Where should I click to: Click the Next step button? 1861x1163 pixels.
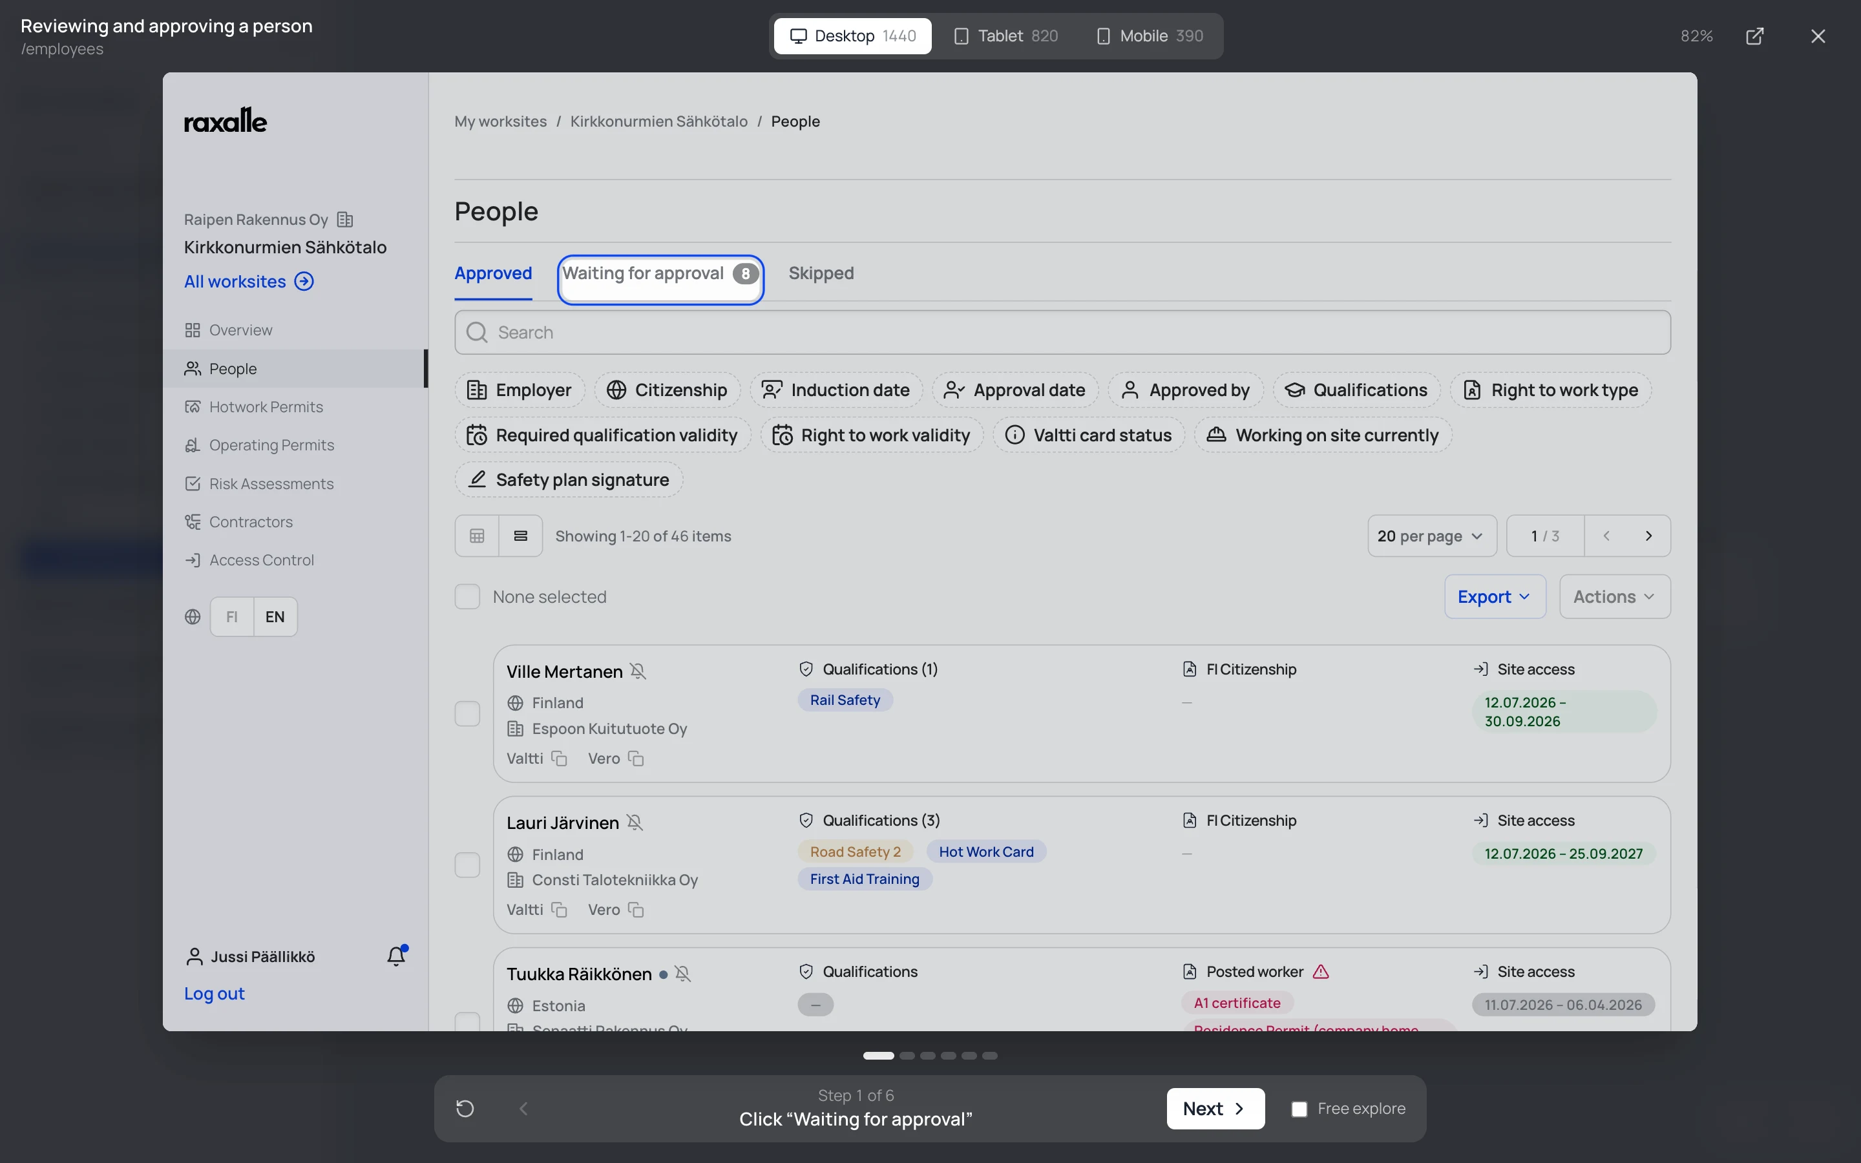click(1215, 1108)
